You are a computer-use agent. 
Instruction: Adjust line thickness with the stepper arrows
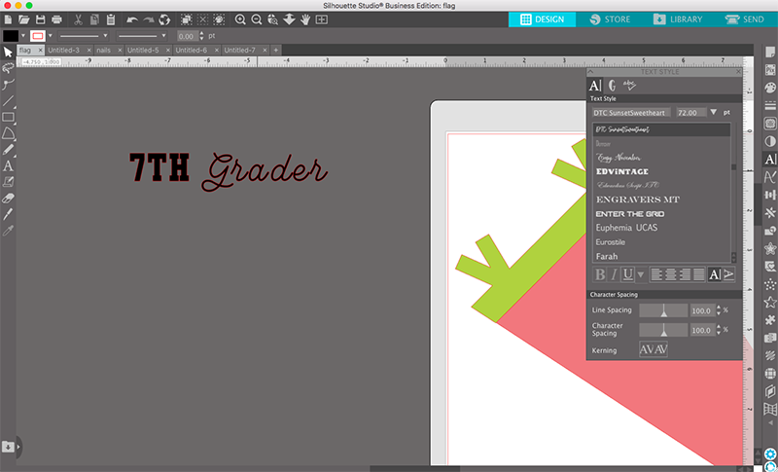point(201,36)
